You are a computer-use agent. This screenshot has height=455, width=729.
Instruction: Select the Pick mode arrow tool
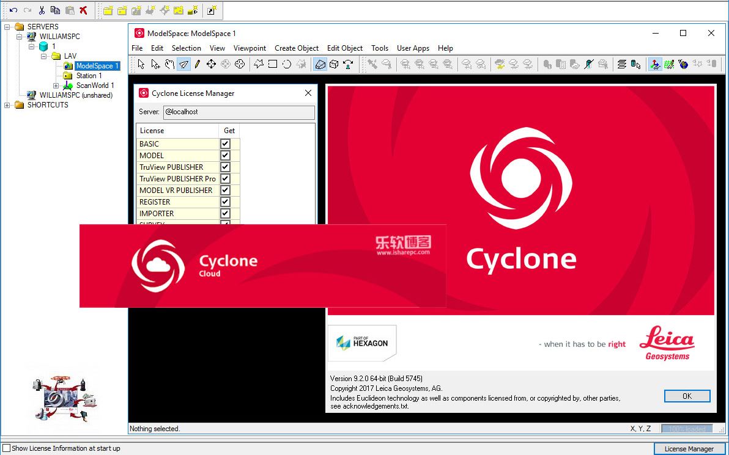coord(141,64)
